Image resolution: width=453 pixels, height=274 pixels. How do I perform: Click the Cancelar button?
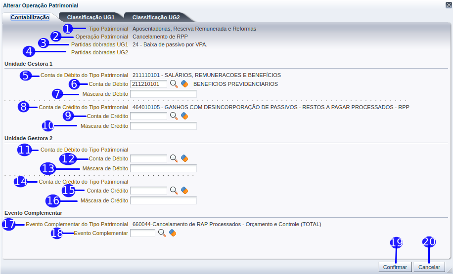tap(429, 267)
